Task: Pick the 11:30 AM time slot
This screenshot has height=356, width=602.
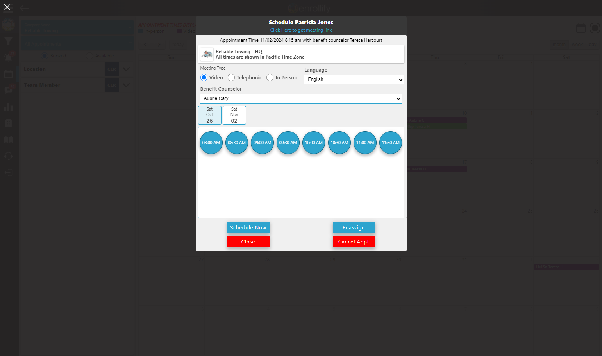Action: click(391, 143)
